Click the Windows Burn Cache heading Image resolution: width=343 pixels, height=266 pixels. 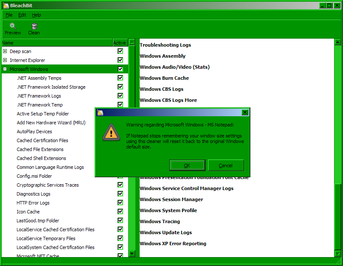tap(164, 78)
